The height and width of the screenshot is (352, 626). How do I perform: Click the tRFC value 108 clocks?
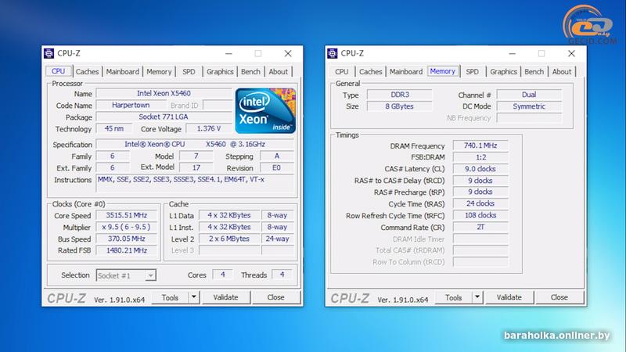480,215
